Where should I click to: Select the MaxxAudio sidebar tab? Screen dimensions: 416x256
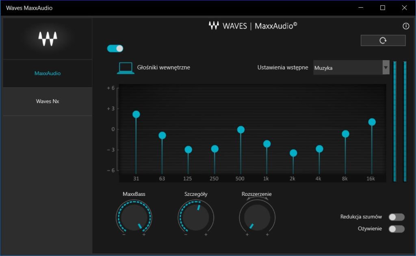48,74
